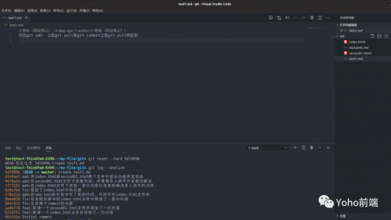Create a new file in GIT folder
This screenshot has width=391, height=220.
(372, 36)
